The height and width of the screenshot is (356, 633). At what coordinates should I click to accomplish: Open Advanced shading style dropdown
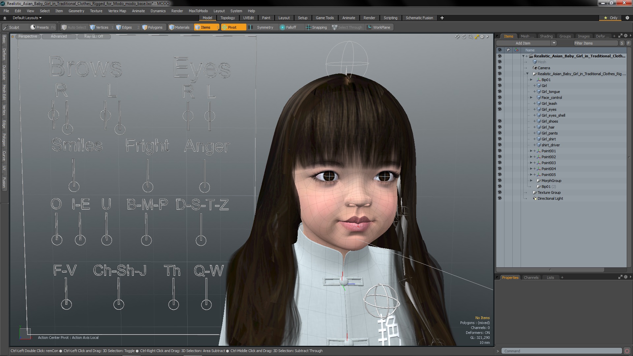coord(59,37)
